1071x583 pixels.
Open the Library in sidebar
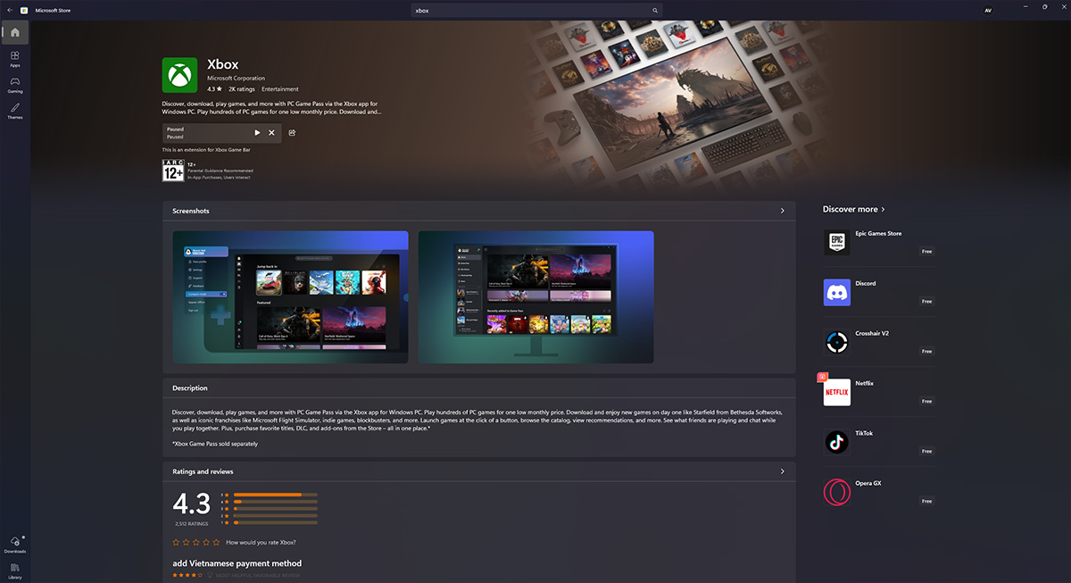pyautogui.click(x=15, y=571)
